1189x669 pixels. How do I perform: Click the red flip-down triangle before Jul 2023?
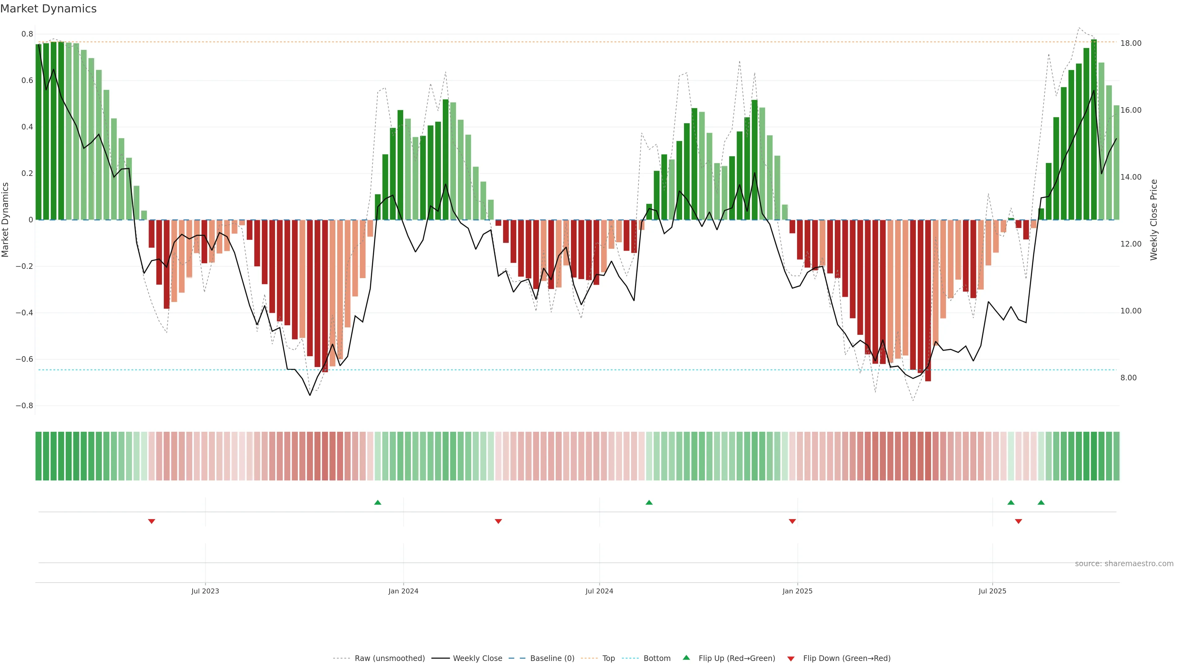click(151, 521)
